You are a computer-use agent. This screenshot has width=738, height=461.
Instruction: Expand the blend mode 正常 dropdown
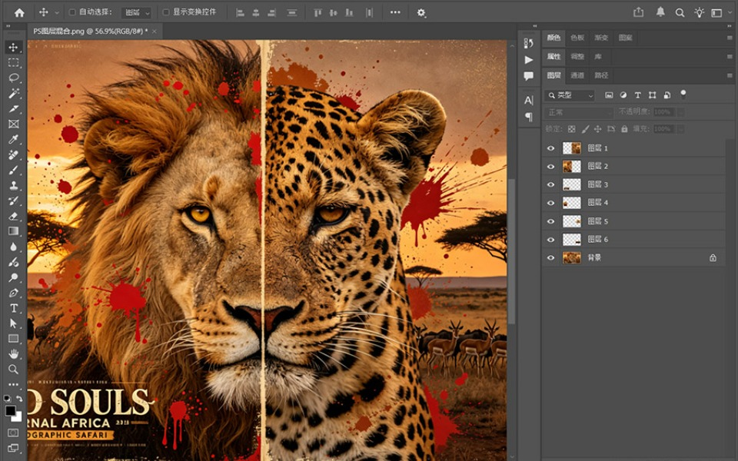[579, 112]
